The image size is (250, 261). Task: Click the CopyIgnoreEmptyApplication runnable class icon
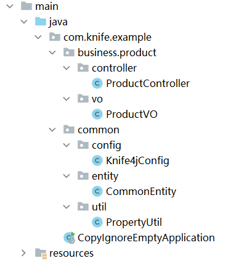point(70,238)
